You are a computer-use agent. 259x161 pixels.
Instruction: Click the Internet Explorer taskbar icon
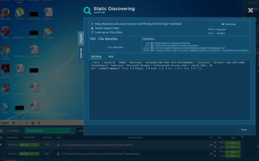14,123
